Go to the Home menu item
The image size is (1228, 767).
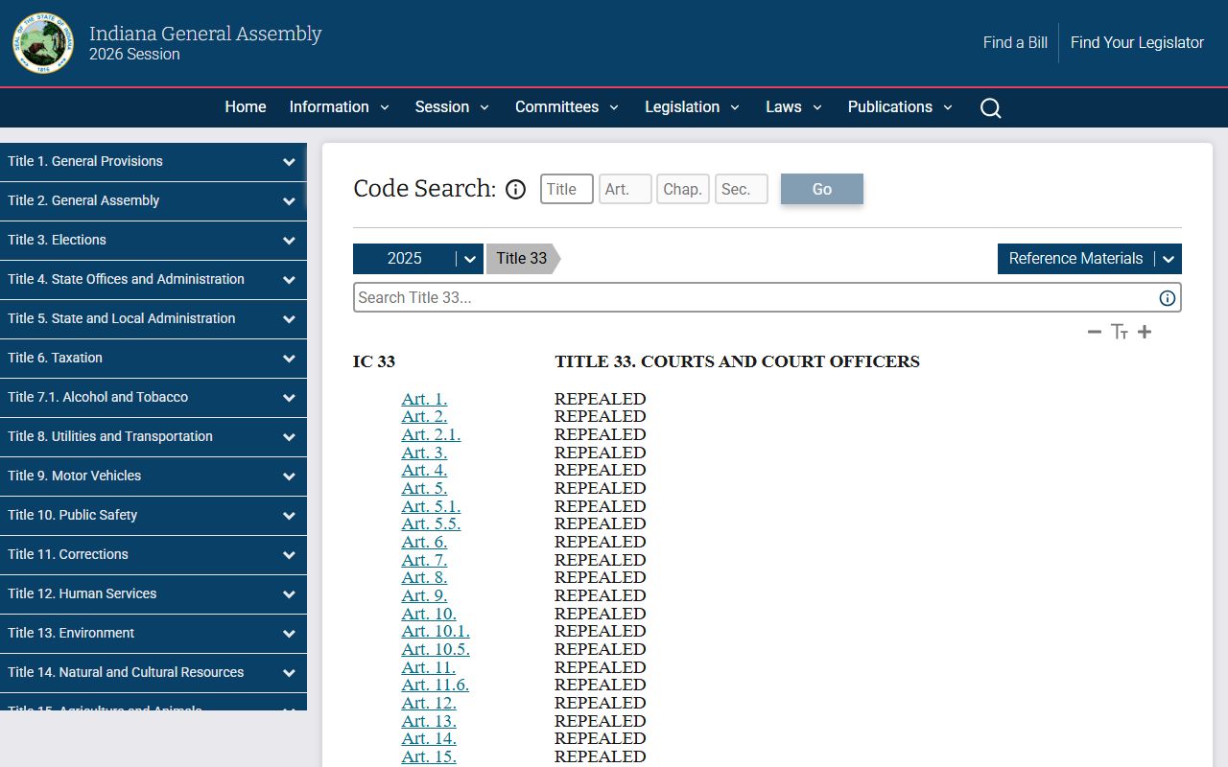tap(246, 107)
